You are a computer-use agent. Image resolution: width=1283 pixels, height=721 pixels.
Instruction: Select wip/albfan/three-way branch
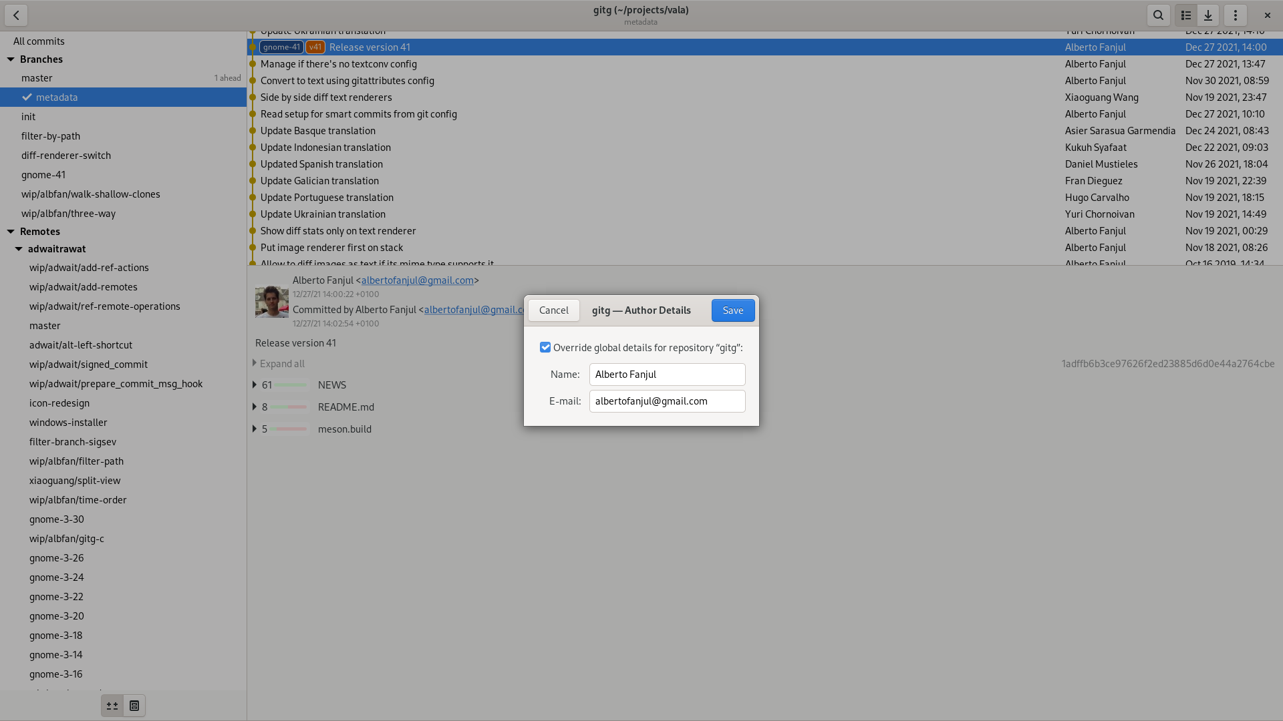point(124,214)
